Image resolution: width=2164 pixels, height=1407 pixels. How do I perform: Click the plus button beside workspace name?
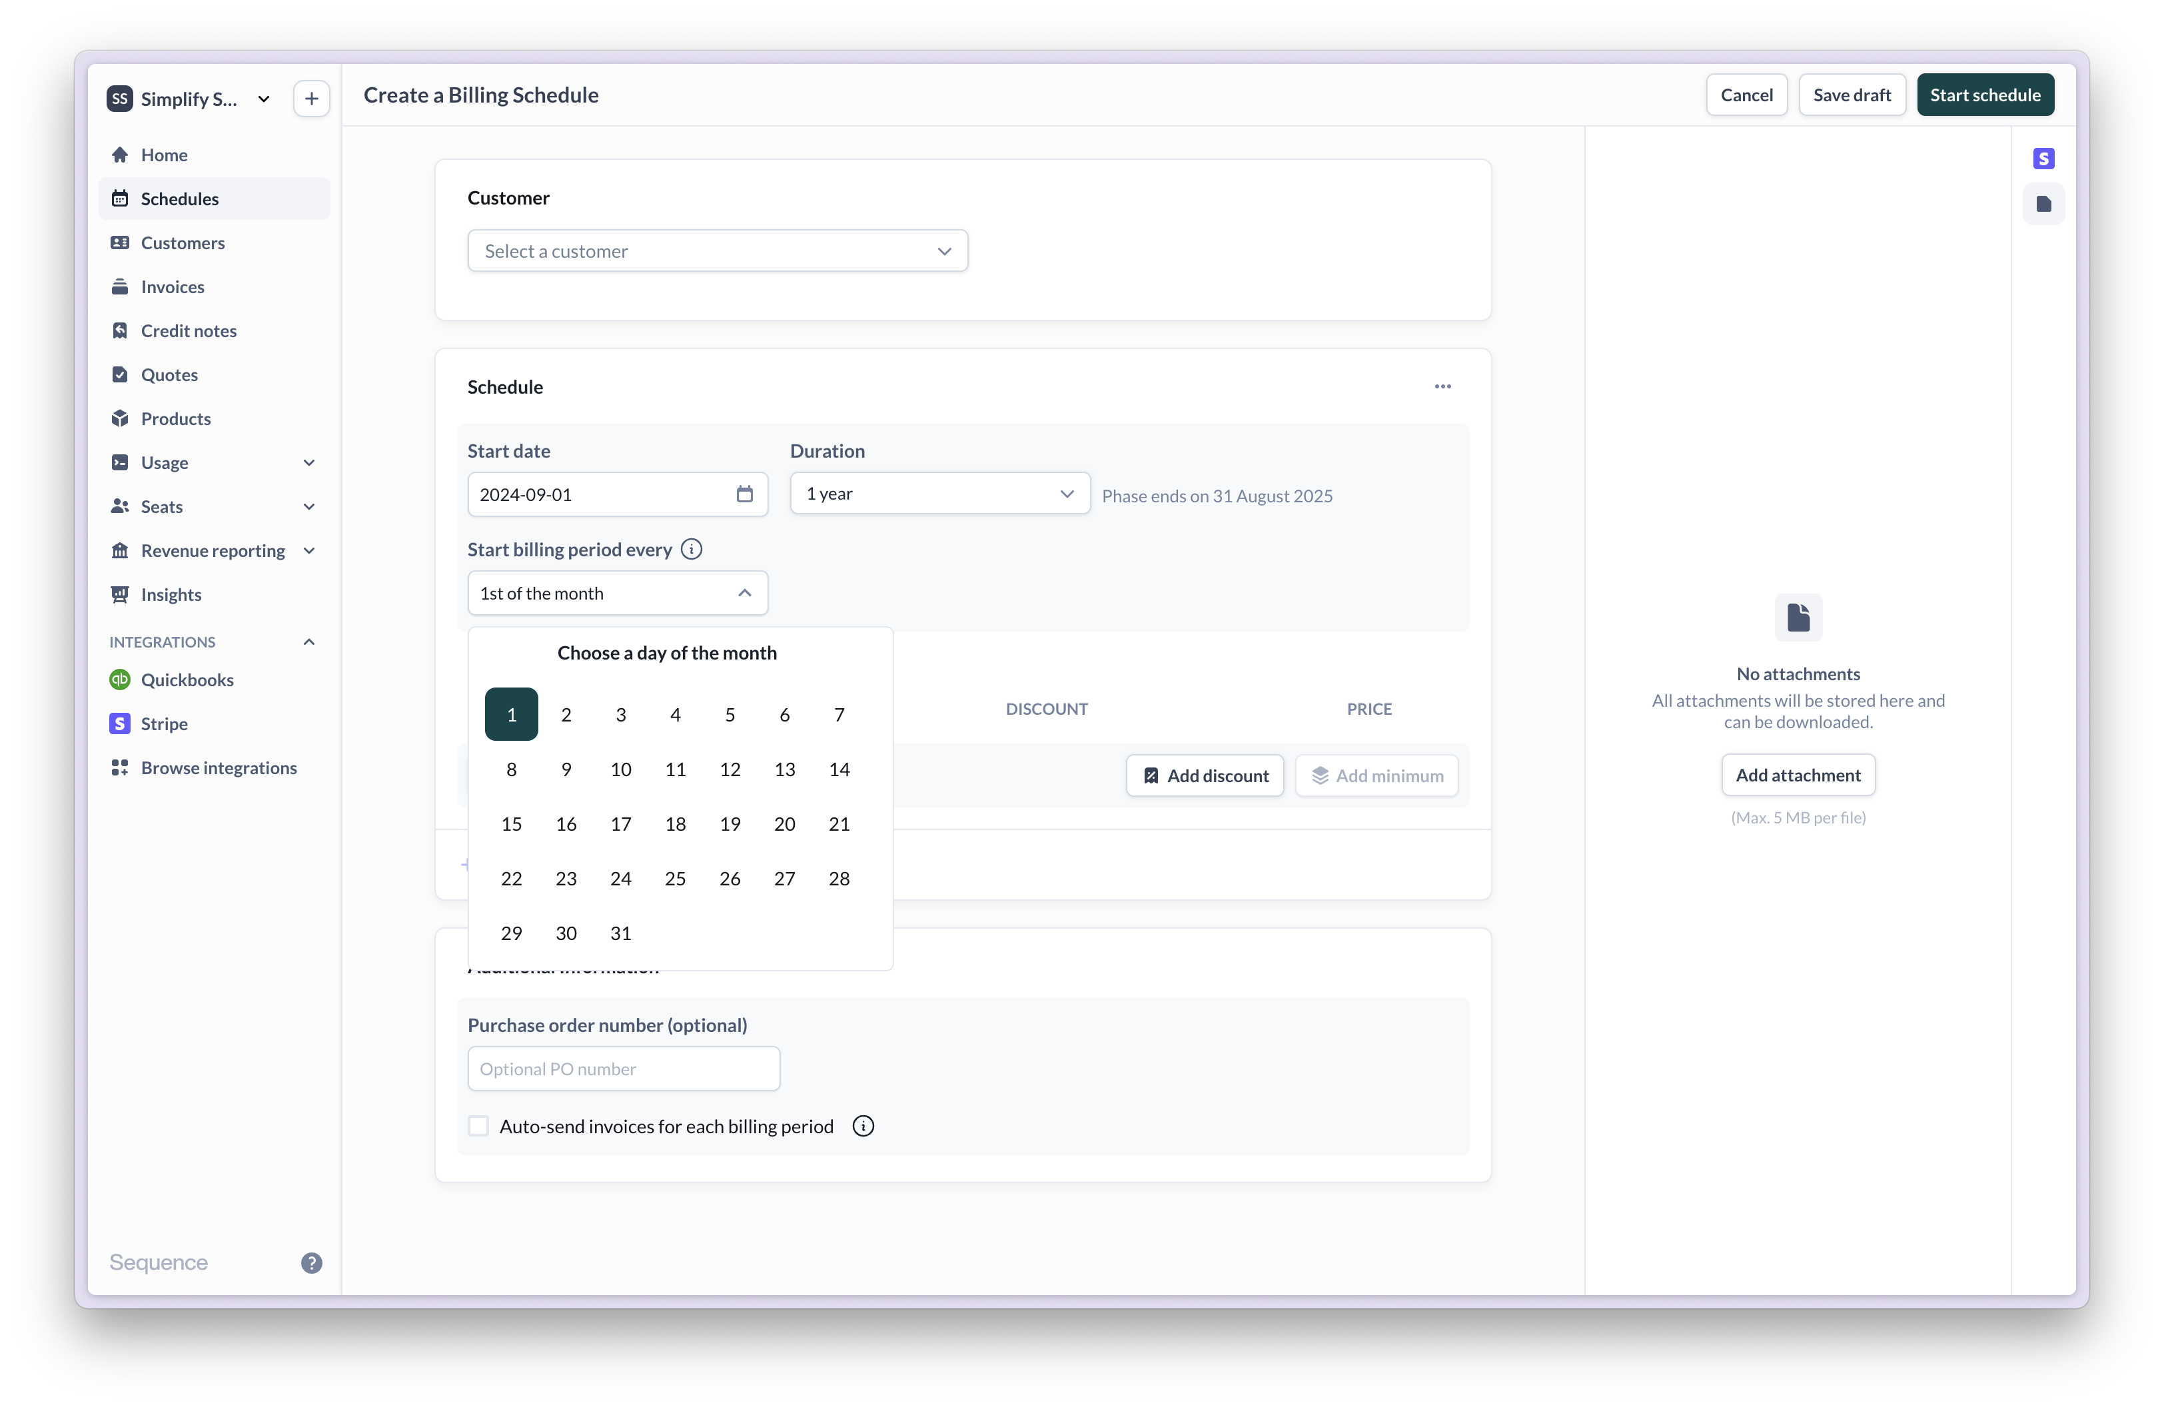click(x=312, y=98)
